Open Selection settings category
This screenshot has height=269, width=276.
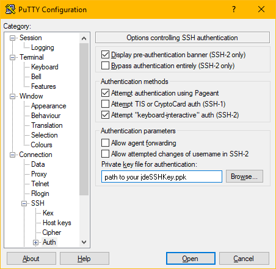point(45,135)
